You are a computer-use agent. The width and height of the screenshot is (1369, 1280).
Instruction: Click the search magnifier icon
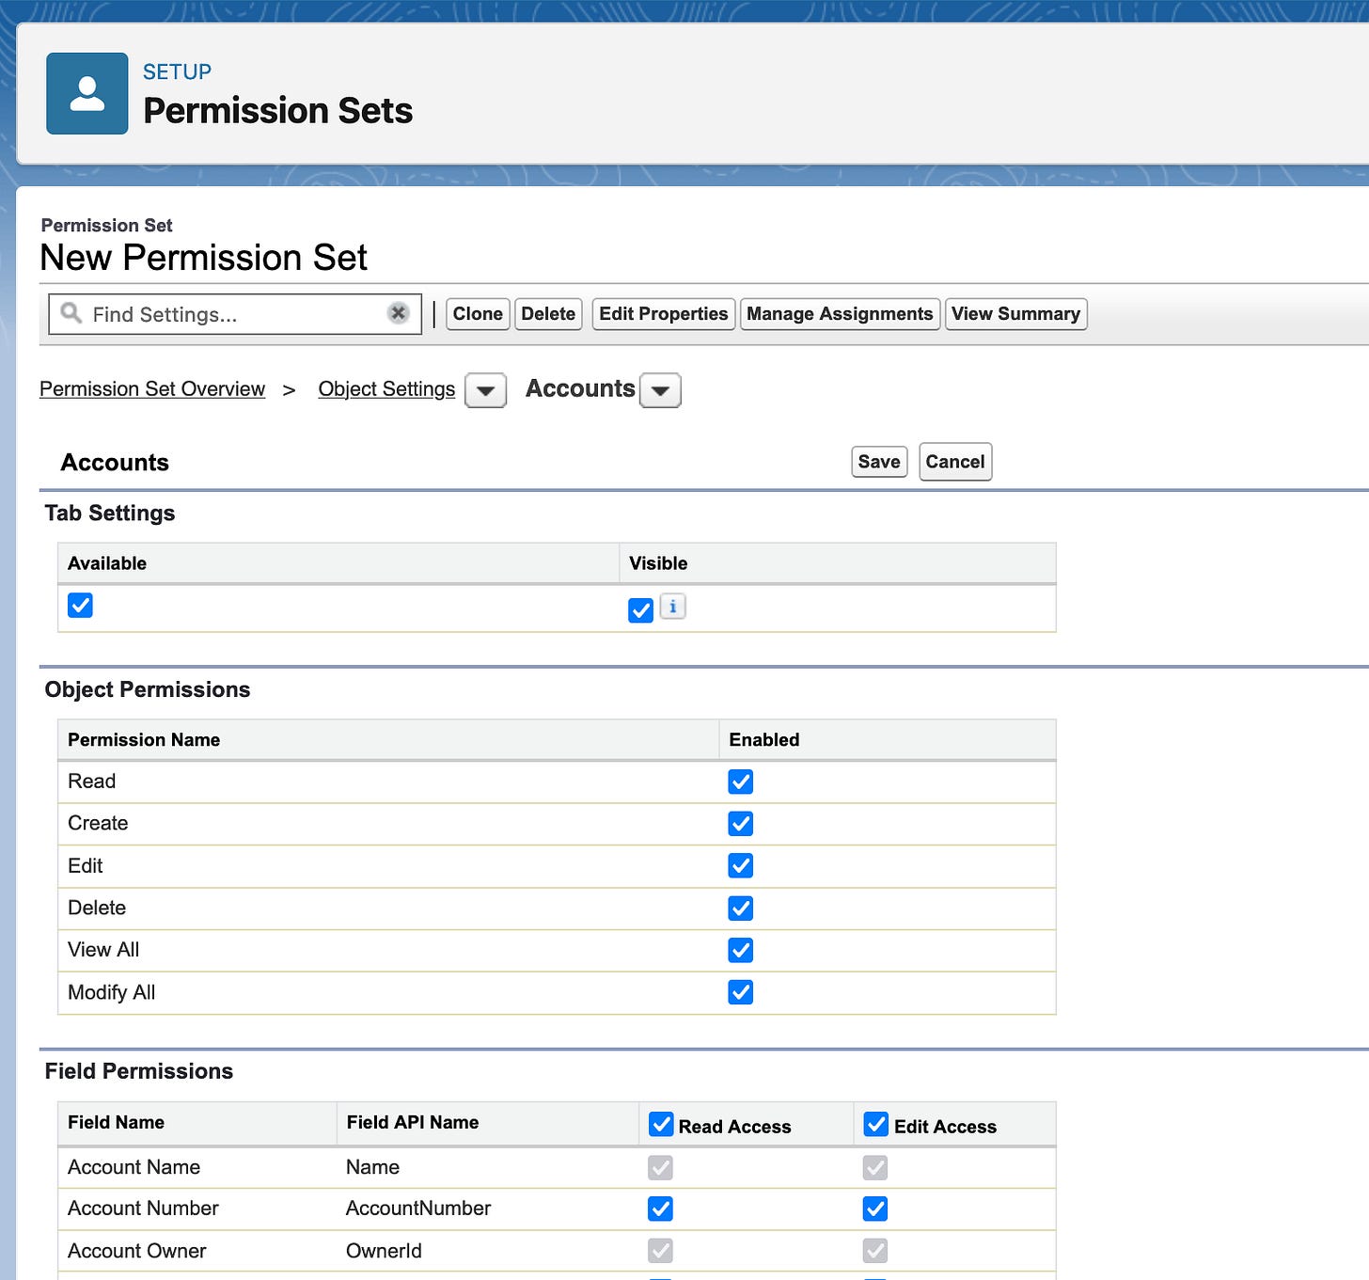pos(71,312)
